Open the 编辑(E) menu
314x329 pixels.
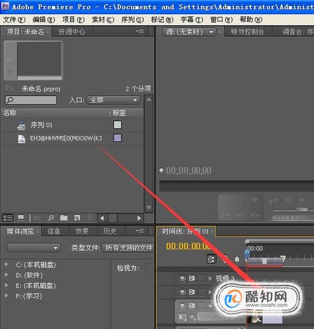[44, 20]
